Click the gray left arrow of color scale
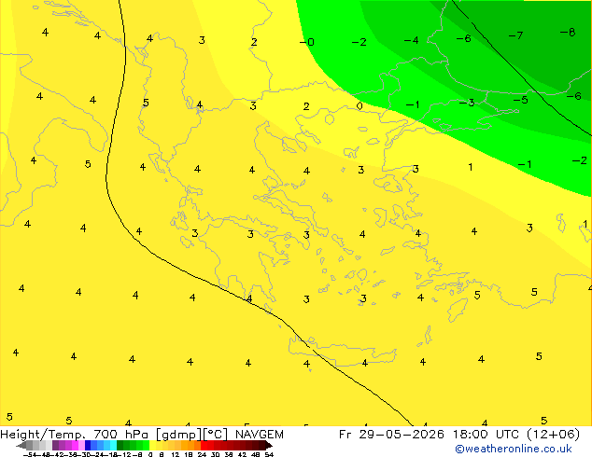592x457 pixels. 21,446
